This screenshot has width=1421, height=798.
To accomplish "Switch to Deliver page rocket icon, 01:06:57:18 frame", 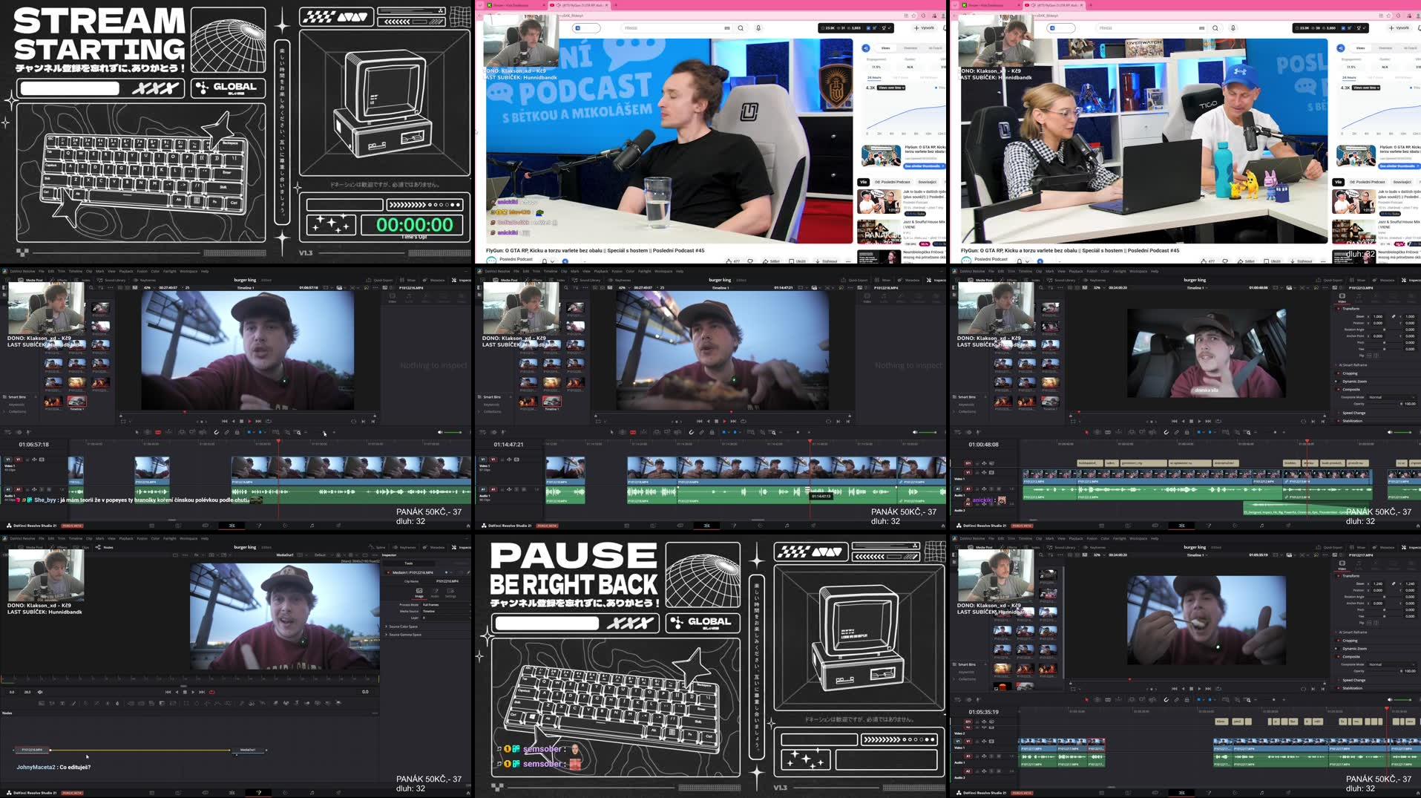I will [x=338, y=526].
